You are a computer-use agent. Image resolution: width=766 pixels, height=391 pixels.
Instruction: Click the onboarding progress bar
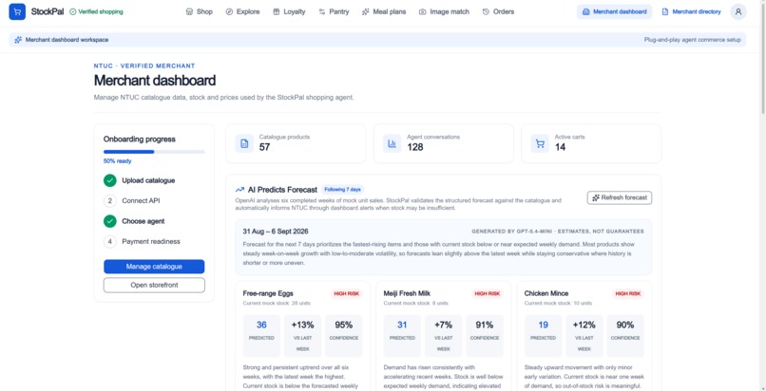tap(154, 152)
